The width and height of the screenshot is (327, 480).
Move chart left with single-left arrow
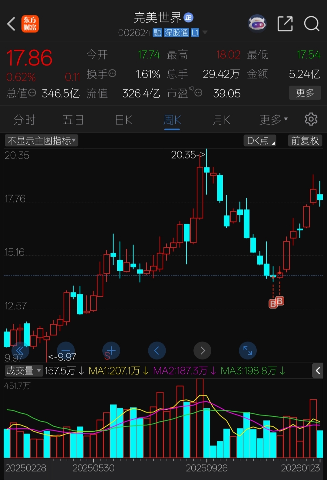tap(157, 351)
